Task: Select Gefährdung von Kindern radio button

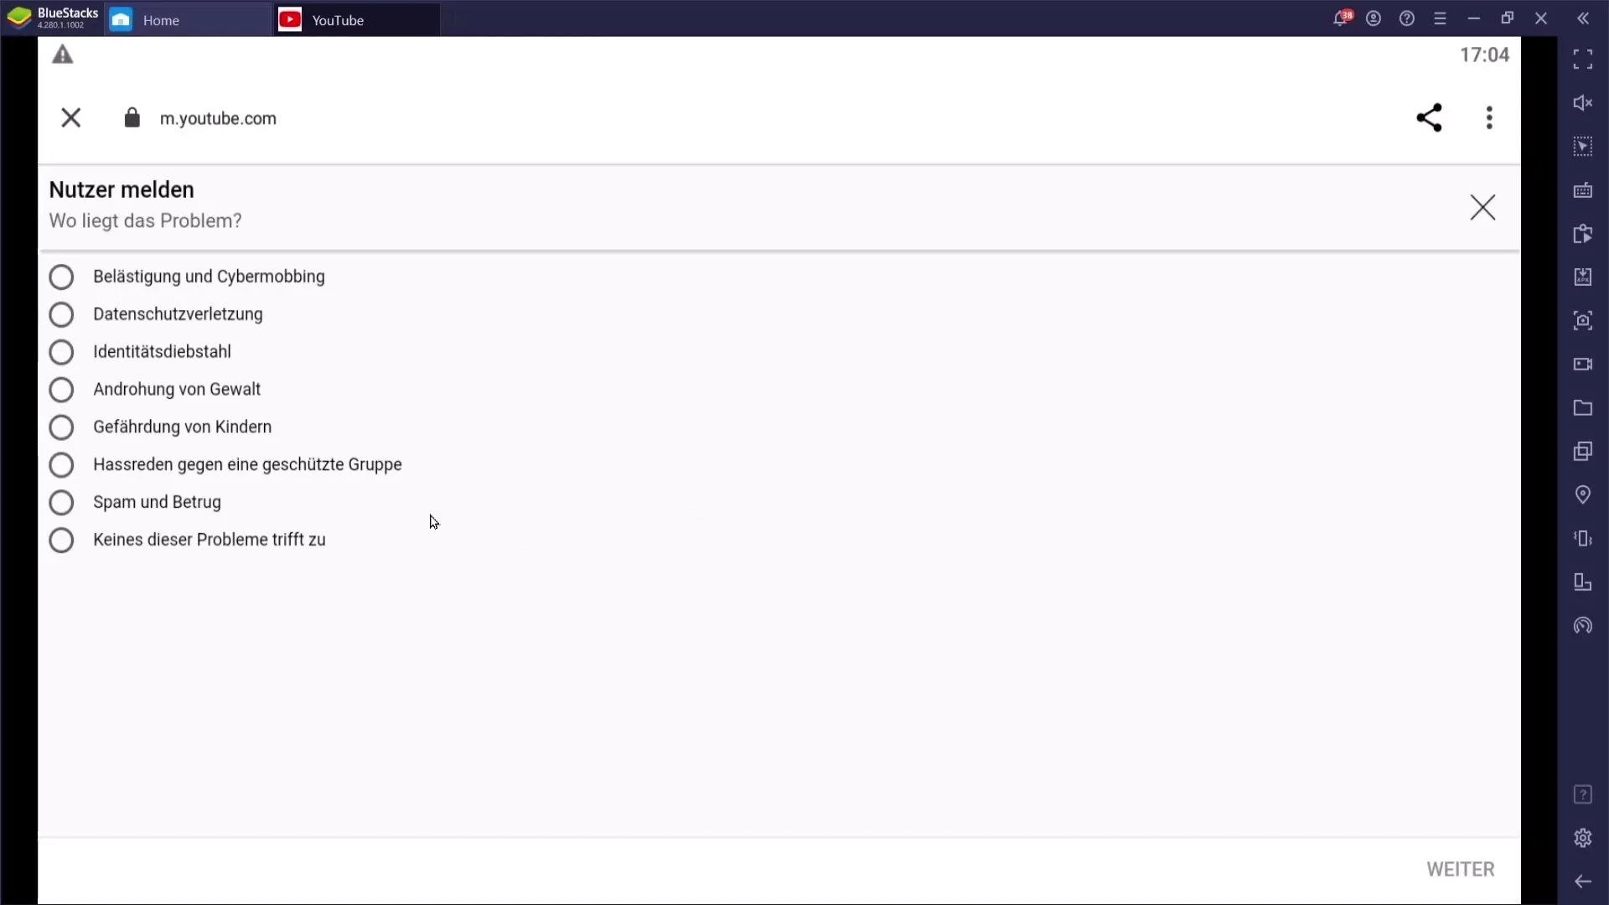Action: (x=61, y=427)
